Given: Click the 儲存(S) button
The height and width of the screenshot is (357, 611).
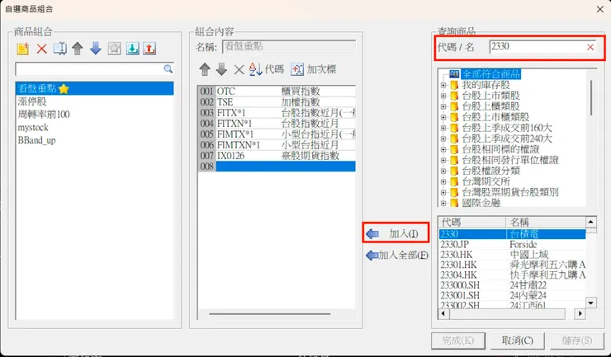Looking at the screenshot, I should click(577, 341).
